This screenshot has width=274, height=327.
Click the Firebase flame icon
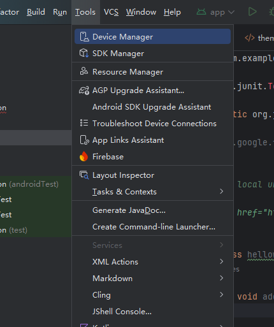click(83, 156)
